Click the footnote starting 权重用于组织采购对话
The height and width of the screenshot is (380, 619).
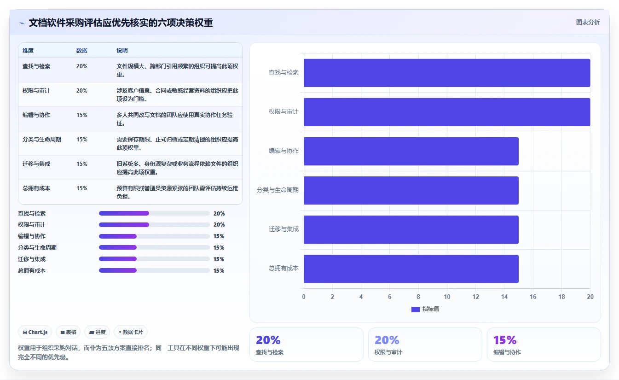[128, 352]
